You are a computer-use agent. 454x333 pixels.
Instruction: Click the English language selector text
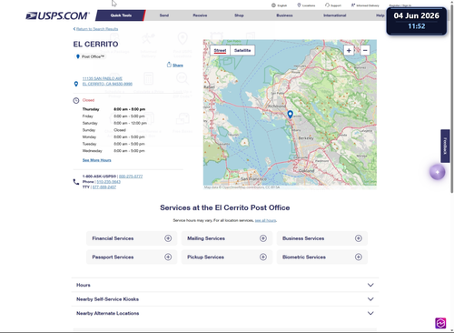(x=281, y=5)
